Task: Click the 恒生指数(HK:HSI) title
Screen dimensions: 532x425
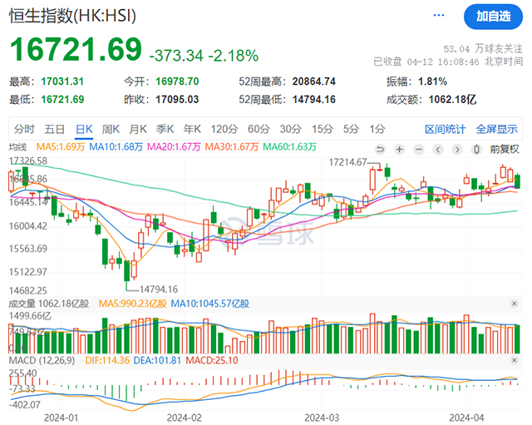Action: coord(72,16)
